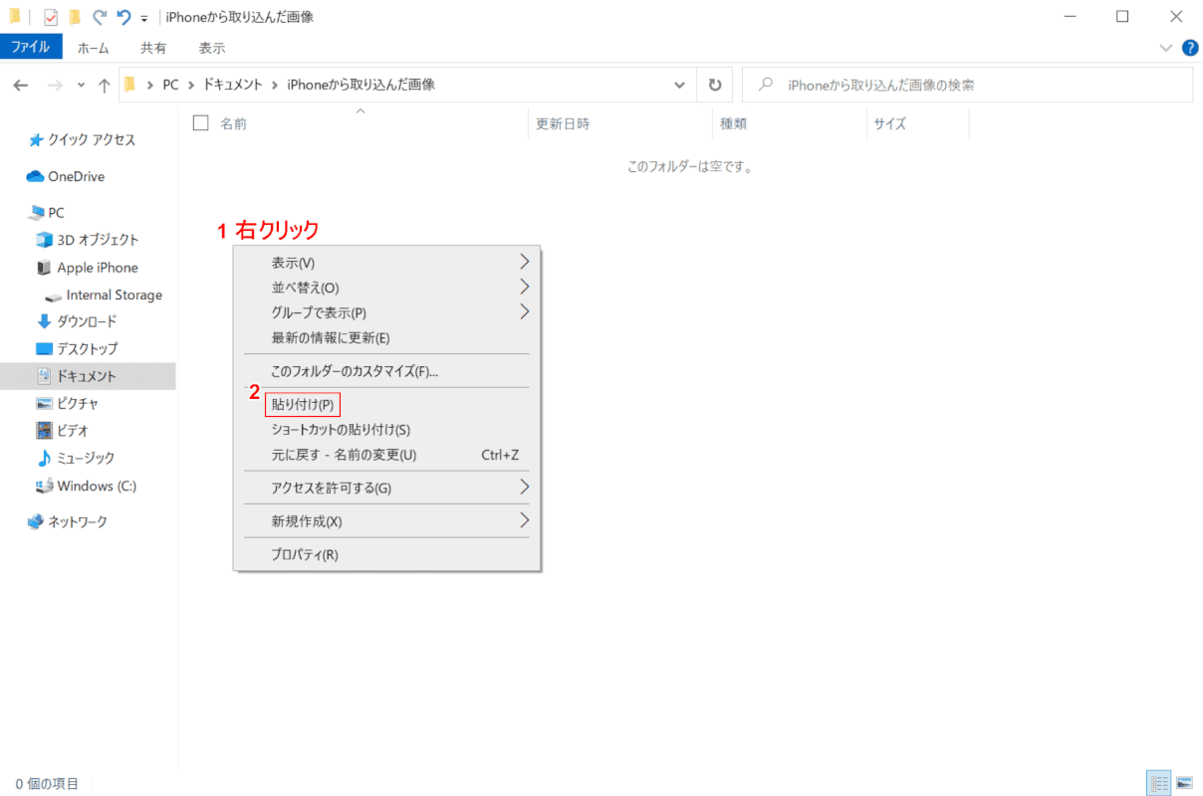The image size is (1203, 796).
Task: Open アクセスを許可する(G) submenu
Action: [x=386, y=488]
